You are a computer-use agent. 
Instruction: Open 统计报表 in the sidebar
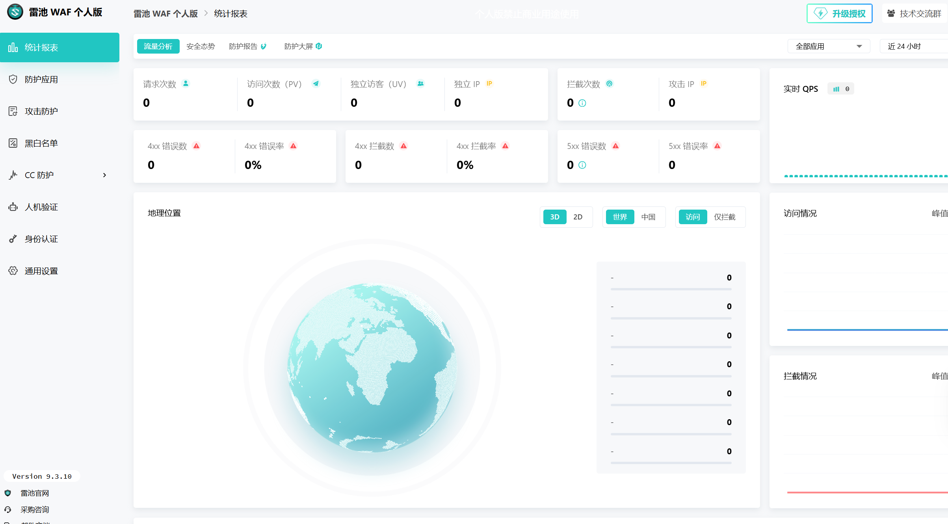(59, 47)
